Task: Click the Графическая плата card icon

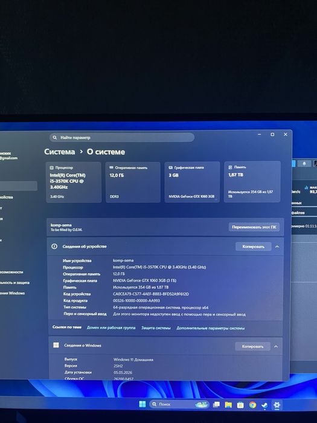Action: pyautogui.click(x=171, y=167)
